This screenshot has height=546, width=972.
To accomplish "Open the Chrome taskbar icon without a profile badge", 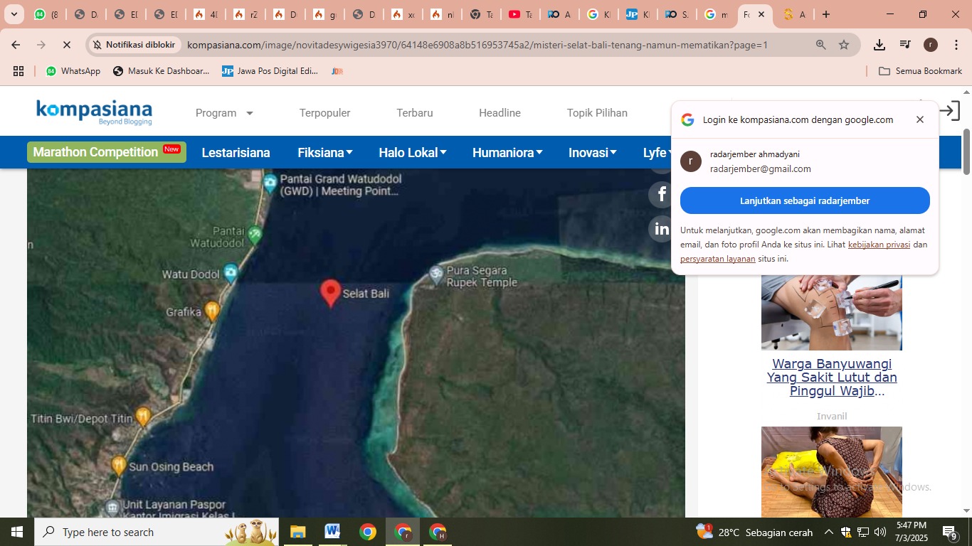I will 367,532.
